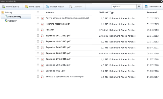The image size is (163, 99).
Task: Click the Nahrať súbory upload icon
Action: (x=4, y=7)
